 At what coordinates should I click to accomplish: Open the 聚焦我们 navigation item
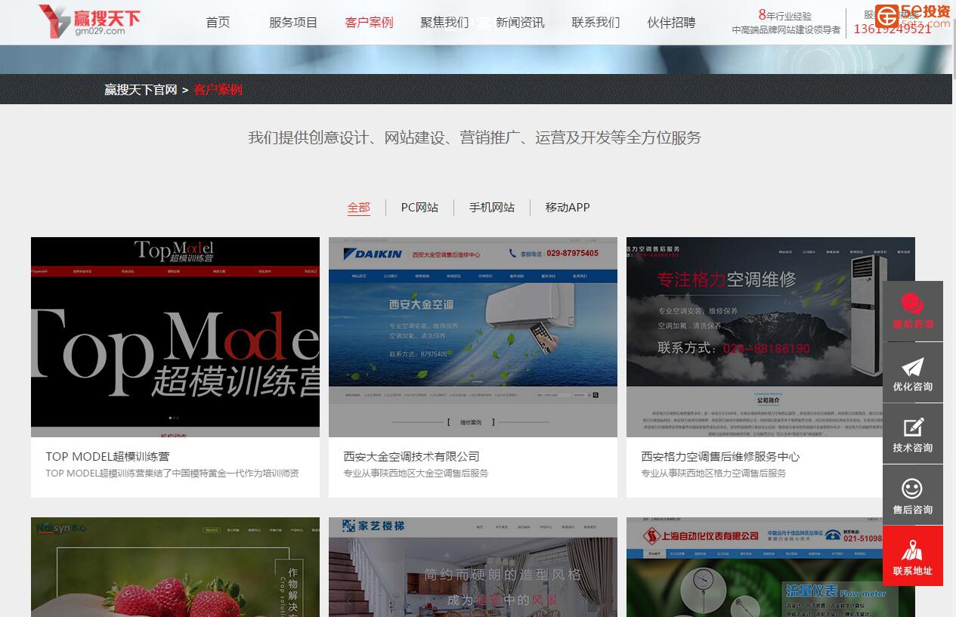click(444, 23)
